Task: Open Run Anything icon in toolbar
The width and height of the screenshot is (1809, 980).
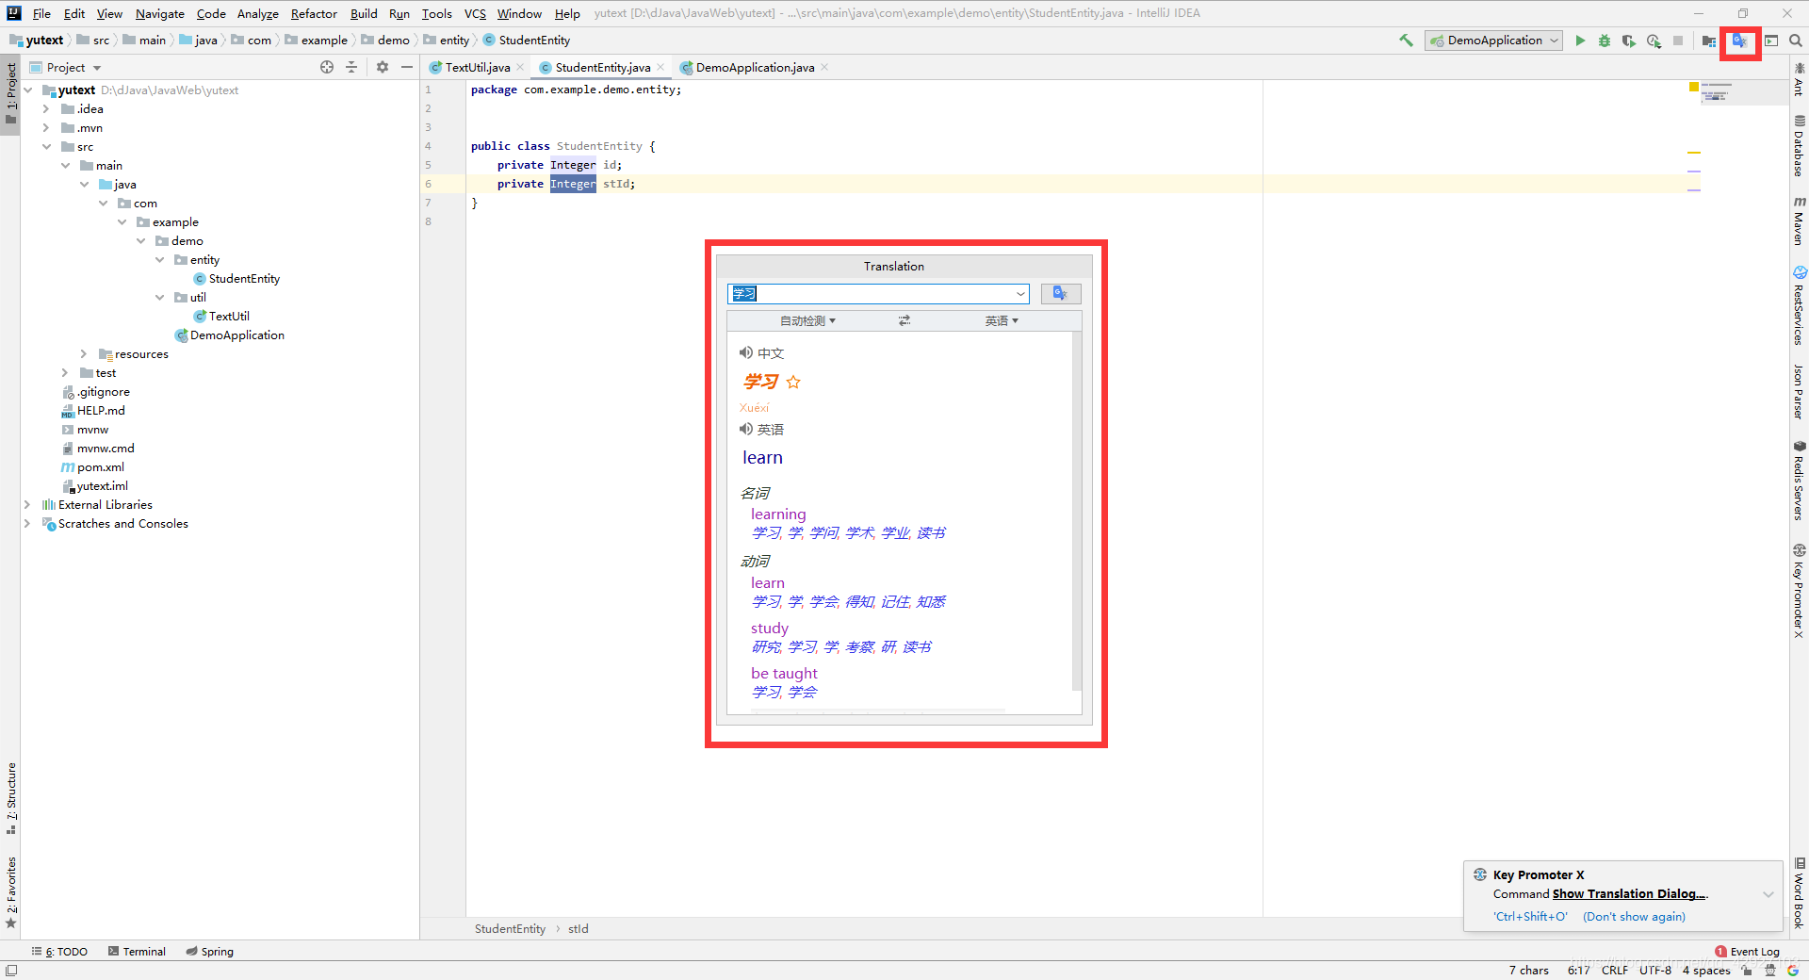Action: pyautogui.click(x=1771, y=41)
